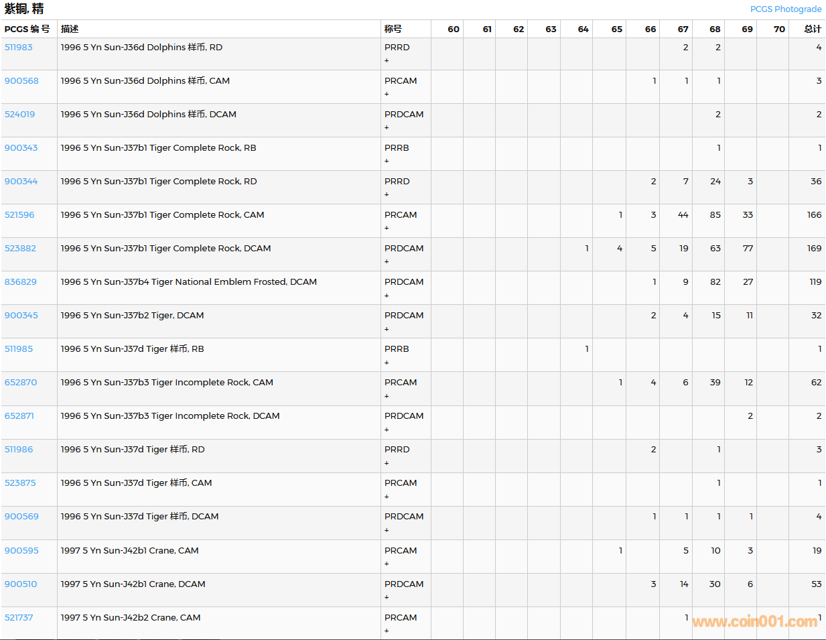Select total count 169 cell
The image size is (826, 640).
(814, 249)
